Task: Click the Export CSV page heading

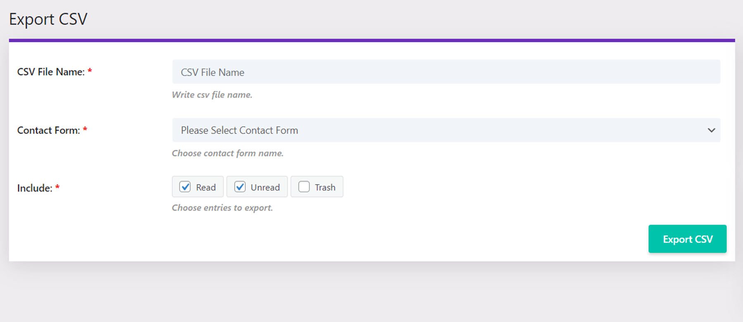Action: [x=48, y=19]
